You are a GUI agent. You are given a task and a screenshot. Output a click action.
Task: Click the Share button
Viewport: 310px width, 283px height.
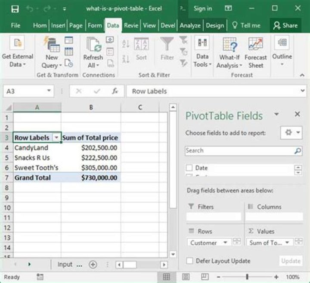[x=286, y=25]
